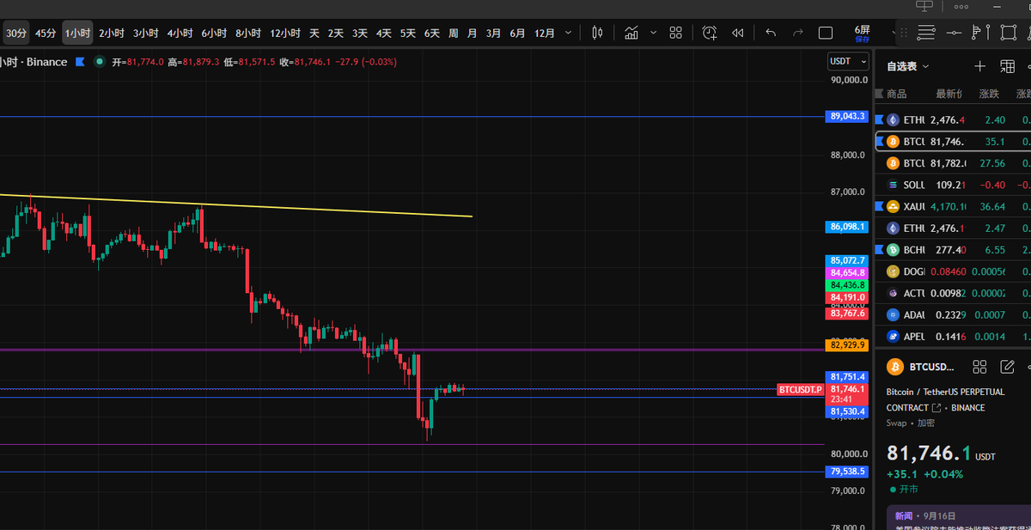Toggle the green status dot in chart header
The height and width of the screenshot is (530, 1031).
pyautogui.click(x=101, y=62)
